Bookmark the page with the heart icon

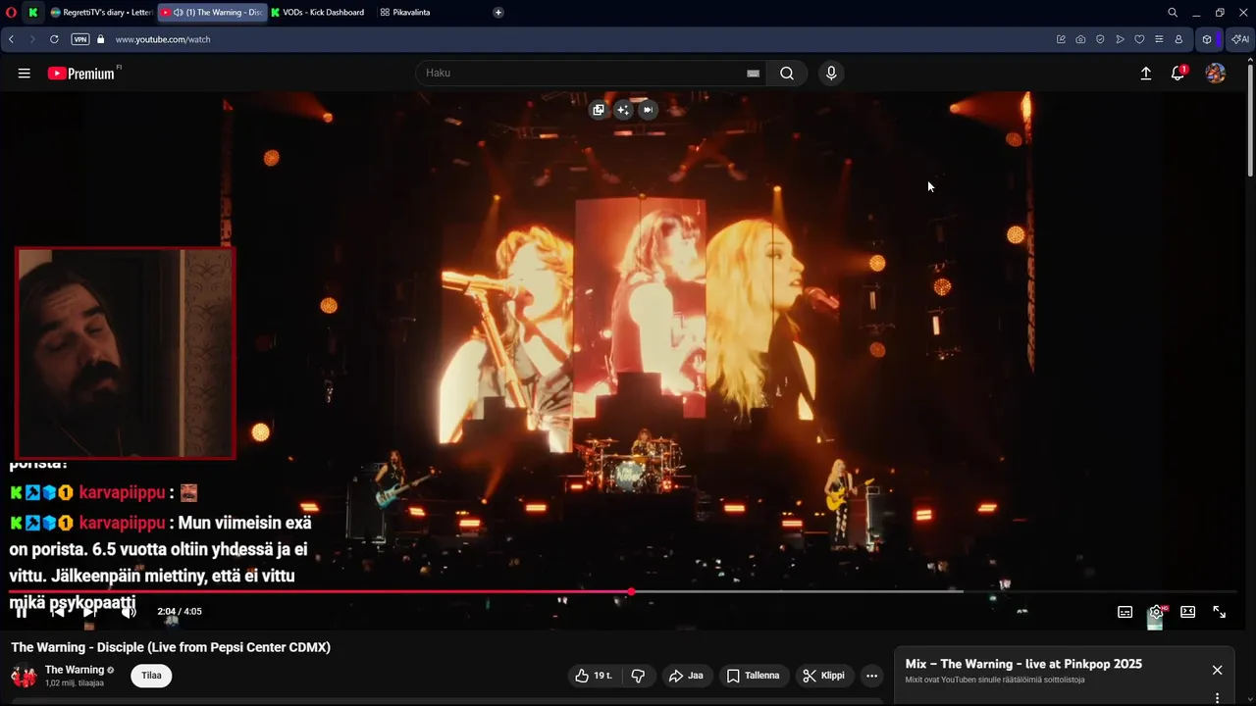coord(1139,39)
